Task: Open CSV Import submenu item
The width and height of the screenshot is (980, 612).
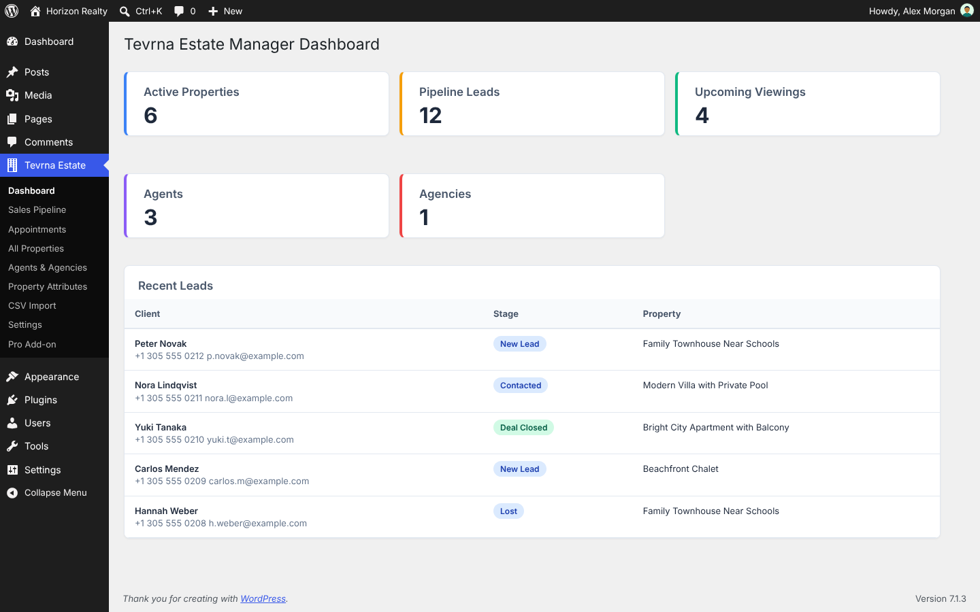Action: 32,306
